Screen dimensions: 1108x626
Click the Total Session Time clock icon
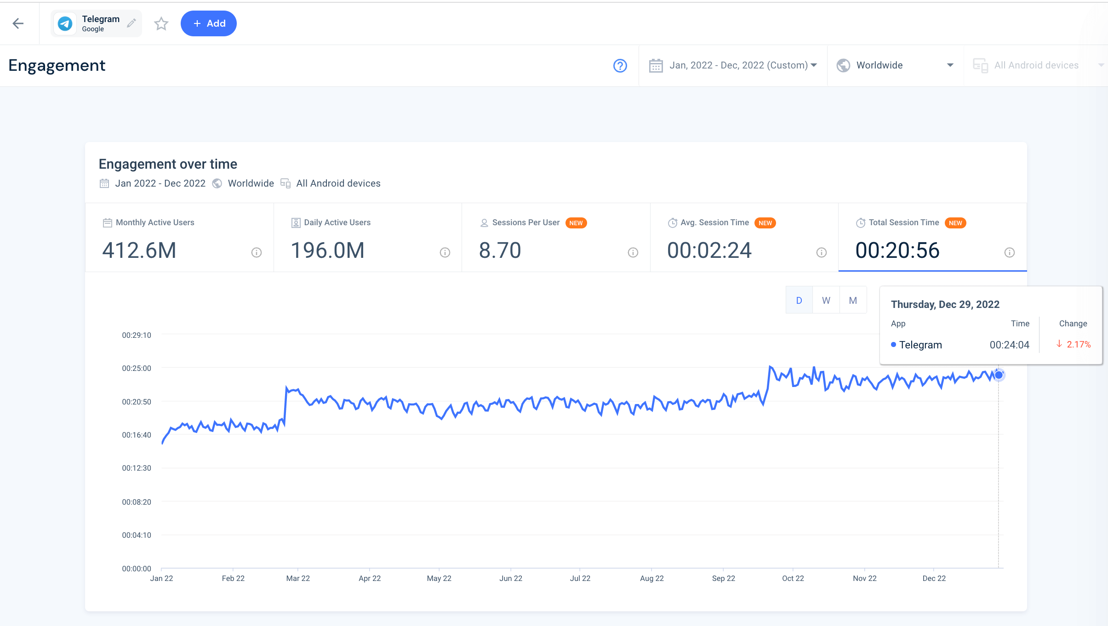(861, 223)
